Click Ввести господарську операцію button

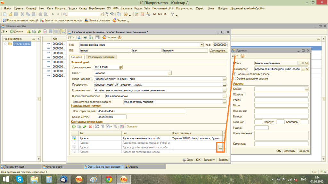(x=61, y=20)
